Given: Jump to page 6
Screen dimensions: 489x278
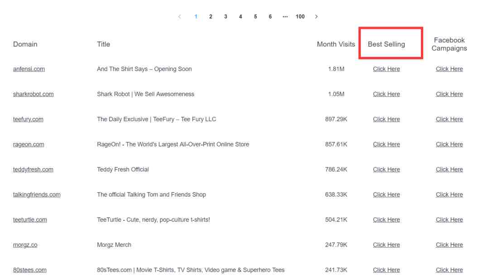Looking at the screenshot, I should pyautogui.click(x=270, y=17).
